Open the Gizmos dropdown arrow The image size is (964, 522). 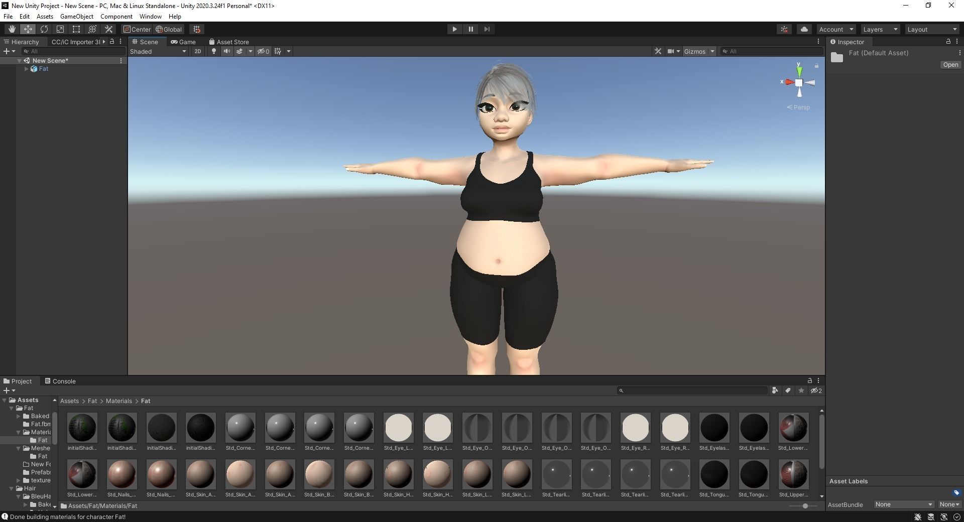click(712, 51)
